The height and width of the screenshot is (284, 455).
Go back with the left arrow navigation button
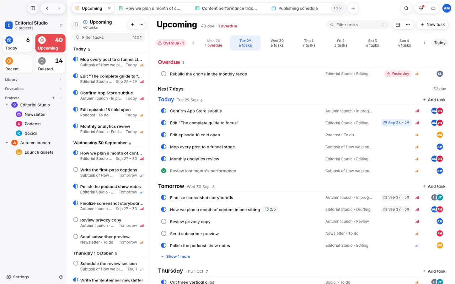click(x=47, y=8)
